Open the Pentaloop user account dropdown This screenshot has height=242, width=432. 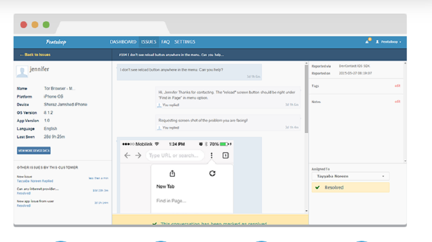[388, 42]
